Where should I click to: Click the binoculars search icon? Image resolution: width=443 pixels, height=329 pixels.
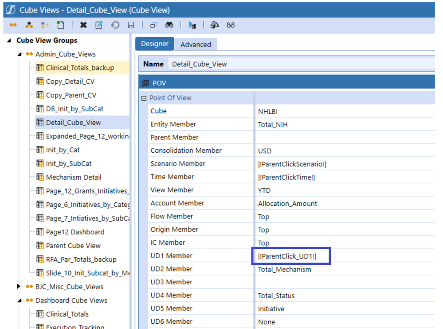[x=169, y=25]
